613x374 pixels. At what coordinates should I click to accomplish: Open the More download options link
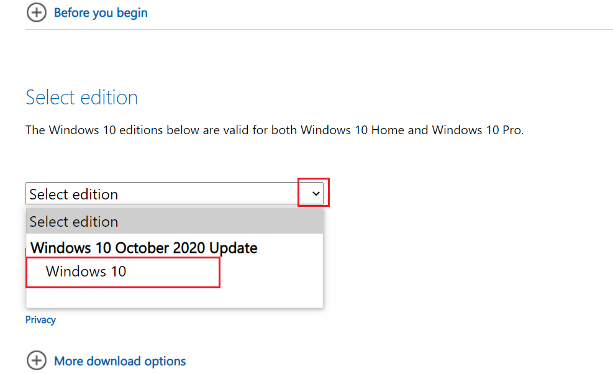(120, 361)
